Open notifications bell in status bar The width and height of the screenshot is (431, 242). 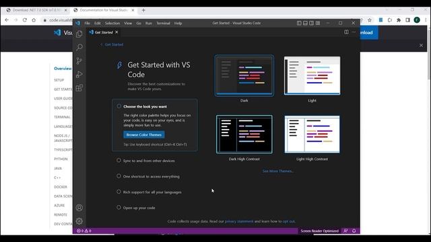point(354,231)
